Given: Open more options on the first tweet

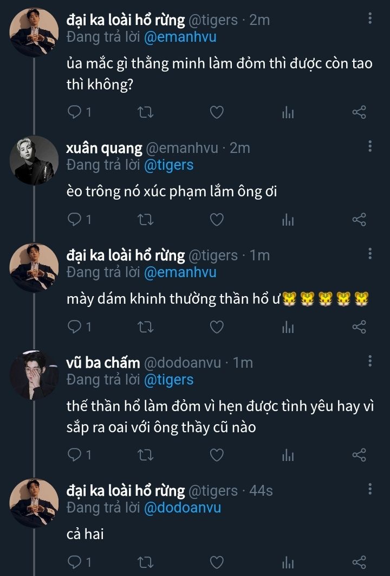Looking at the screenshot, I should pyautogui.click(x=370, y=19).
